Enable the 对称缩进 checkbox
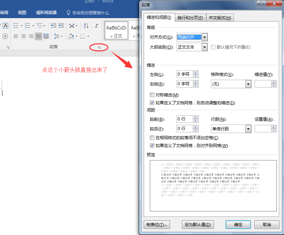The image size is (284, 235). pos(152,95)
